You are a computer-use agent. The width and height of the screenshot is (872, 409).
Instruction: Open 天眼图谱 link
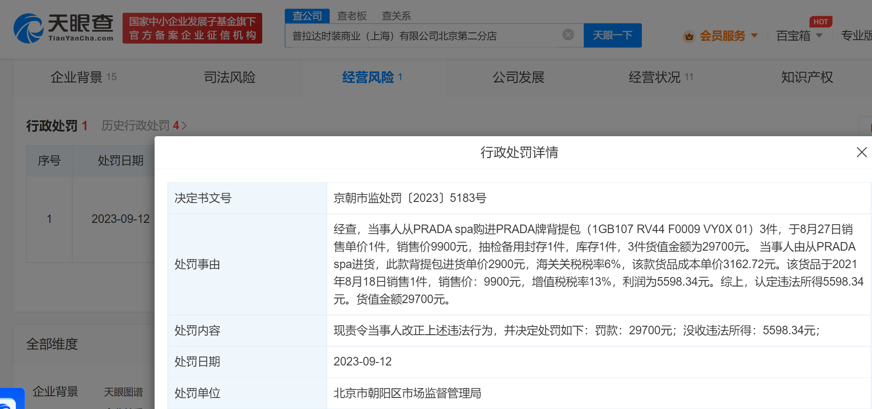pos(123,392)
